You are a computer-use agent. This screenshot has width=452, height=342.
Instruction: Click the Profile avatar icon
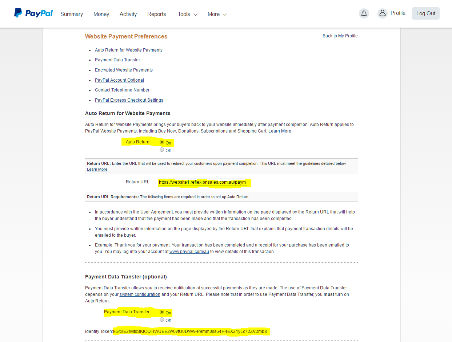pos(382,13)
